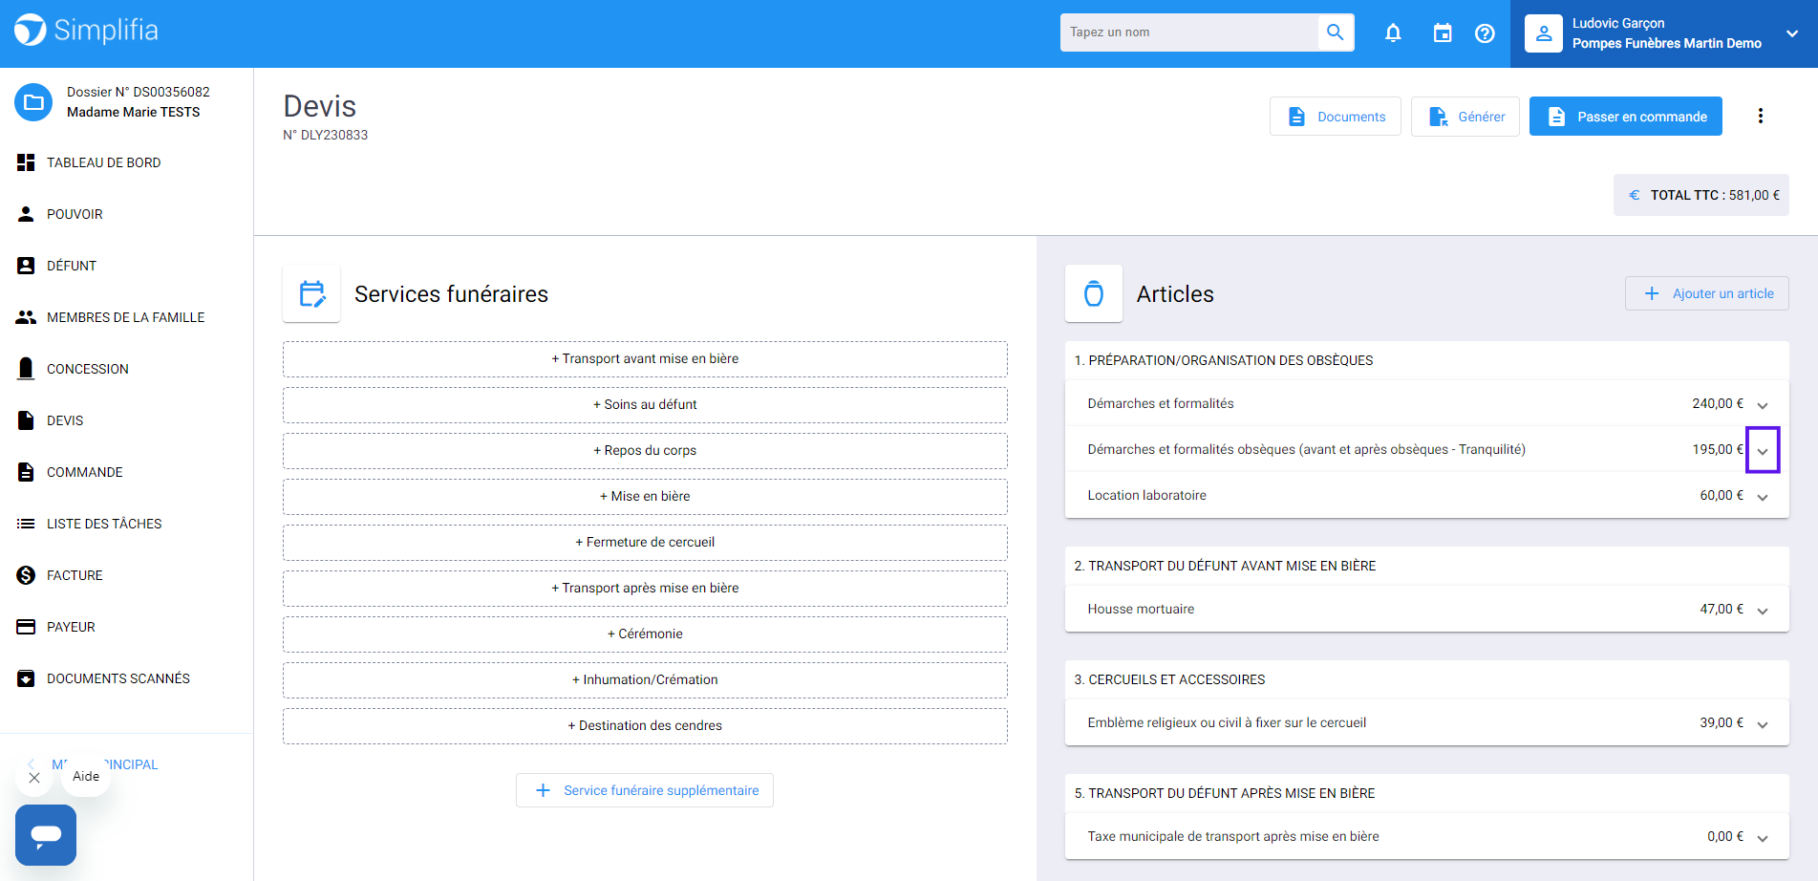Click Ajouter un article
The width and height of the screenshot is (1818, 881).
coord(1707,293)
